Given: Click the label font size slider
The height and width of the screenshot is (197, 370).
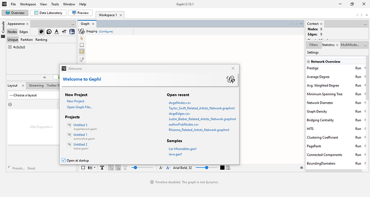Looking at the screenshot, I should (x=207, y=167).
